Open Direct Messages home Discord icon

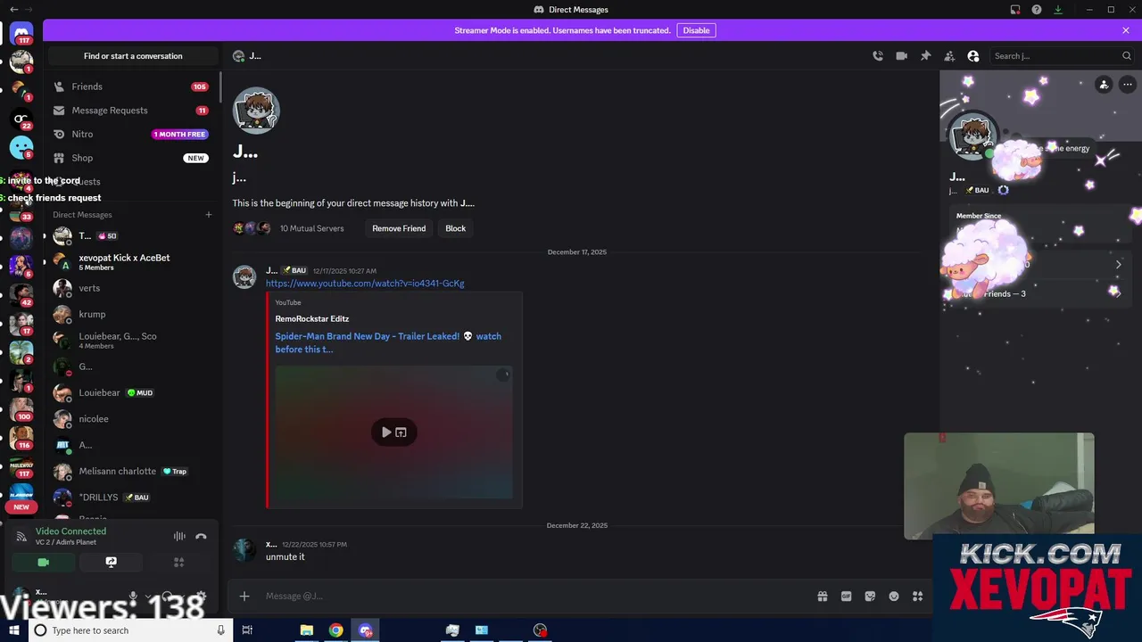click(21, 34)
